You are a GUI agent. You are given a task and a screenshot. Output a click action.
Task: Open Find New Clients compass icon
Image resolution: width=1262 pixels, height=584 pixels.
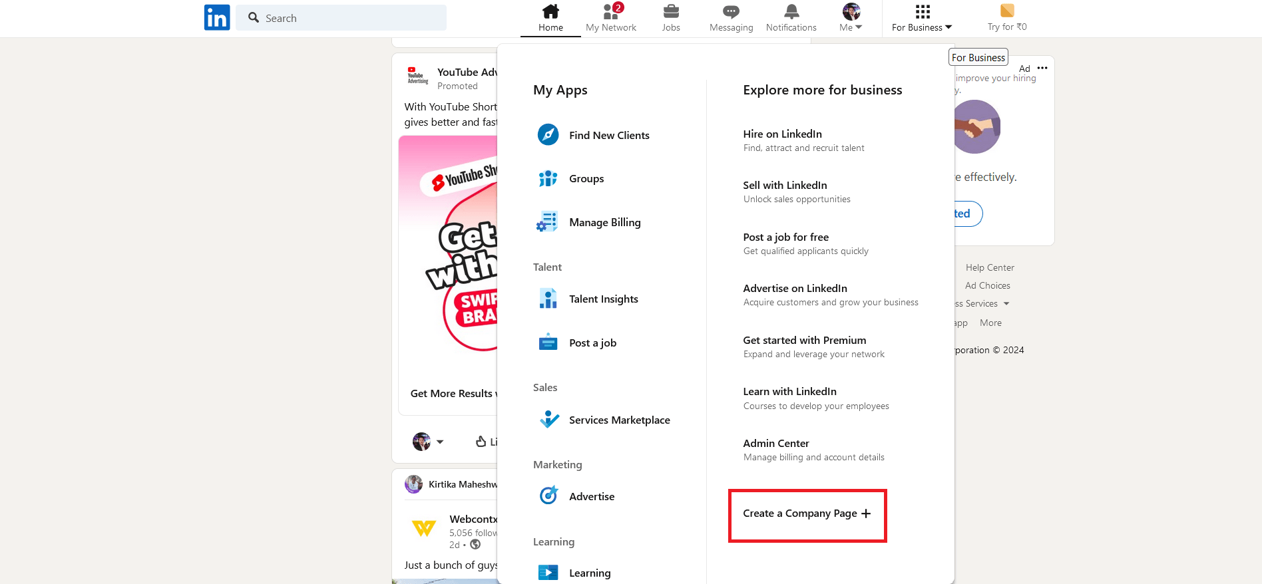(548, 135)
